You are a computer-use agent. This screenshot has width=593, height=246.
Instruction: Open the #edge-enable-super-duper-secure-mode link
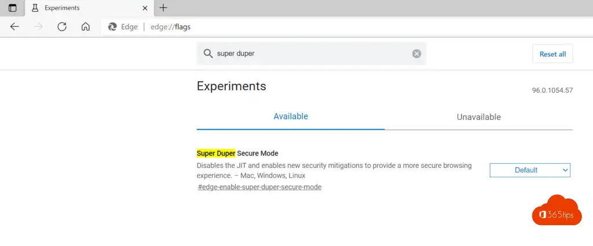(x=259, y=187)
